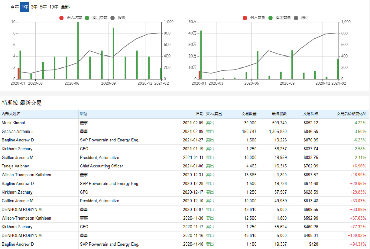Sort by 最终股数 column header
This screenshot has width=370, height=249.
280,114
